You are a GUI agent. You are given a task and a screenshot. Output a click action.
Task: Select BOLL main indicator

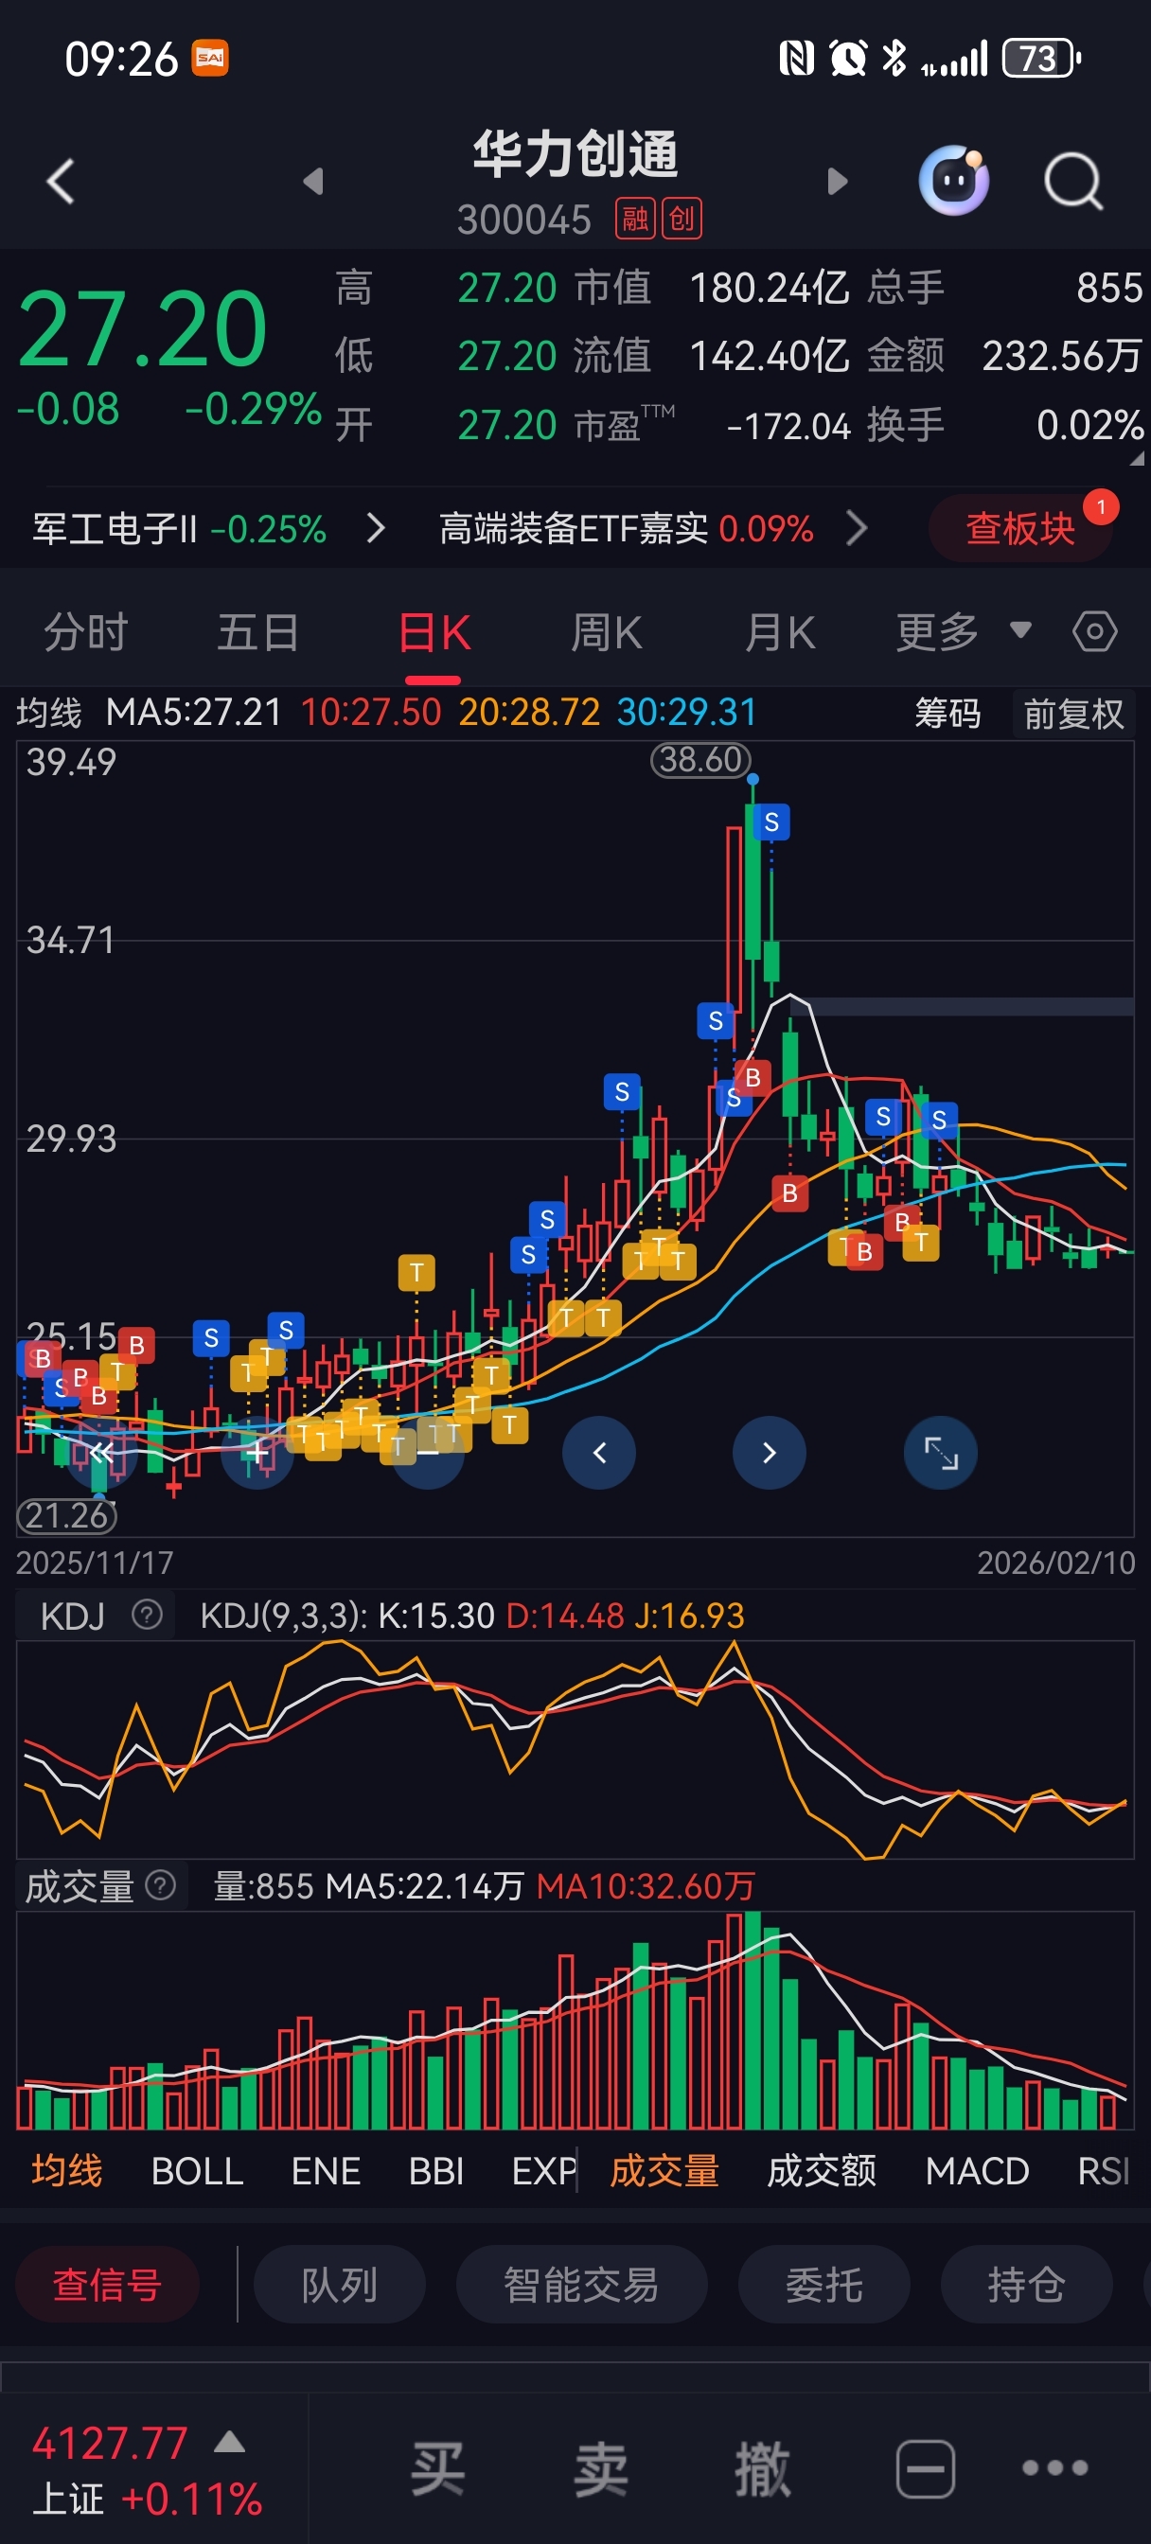click(x=197, y=2171)
